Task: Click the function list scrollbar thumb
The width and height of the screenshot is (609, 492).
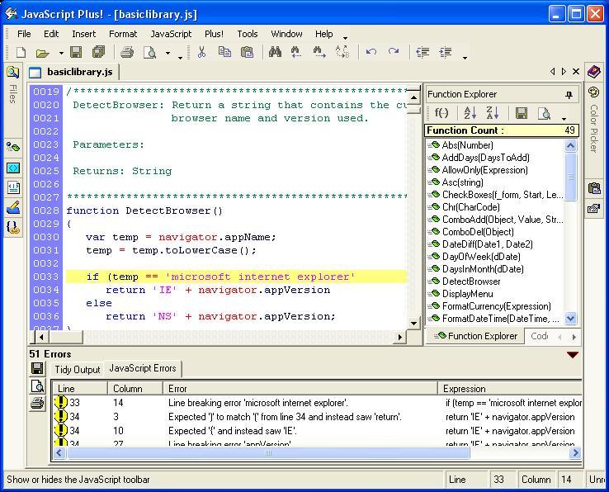Action: 570,177
